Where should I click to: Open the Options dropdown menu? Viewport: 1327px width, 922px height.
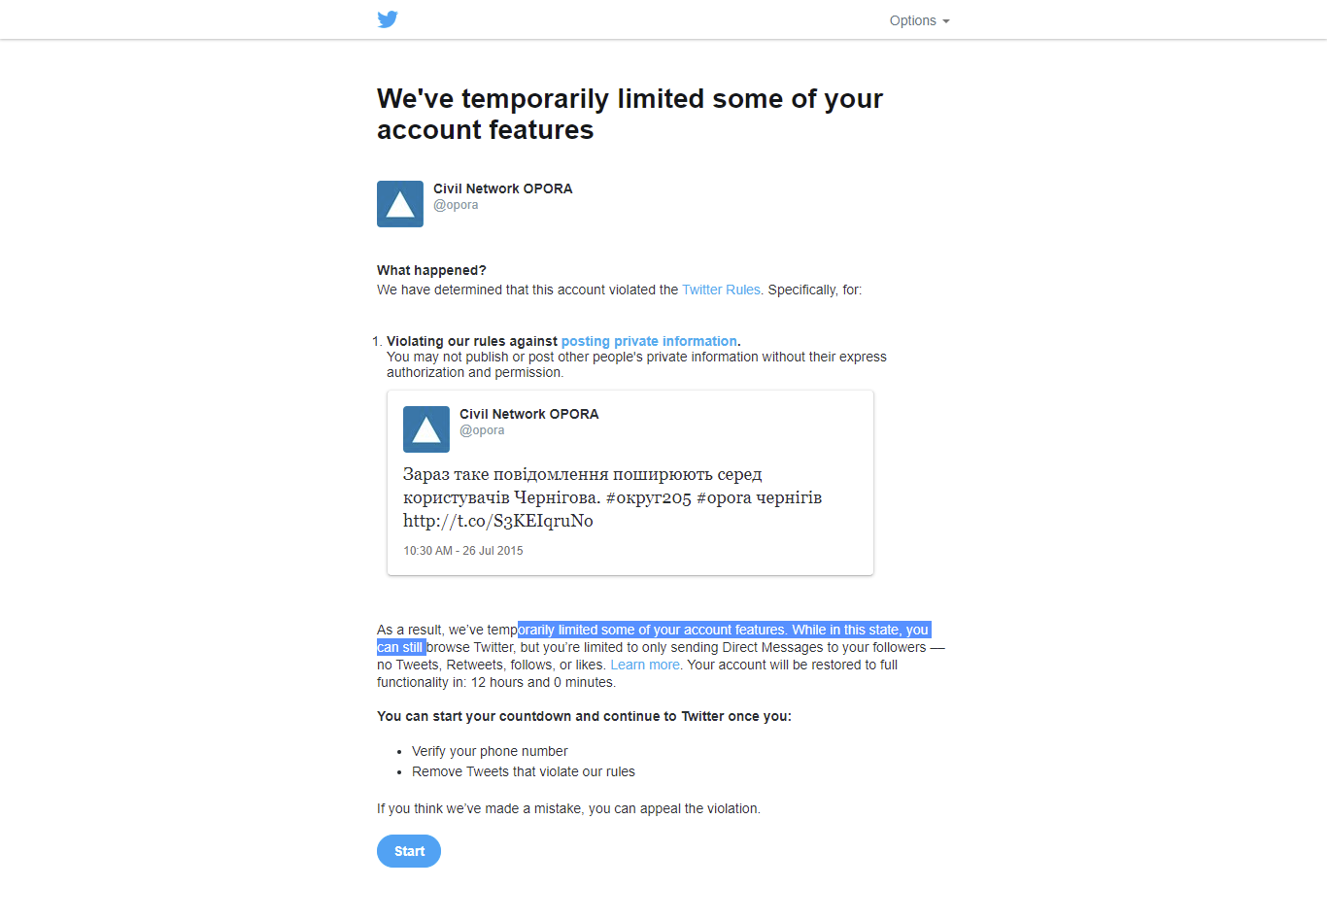919,20
